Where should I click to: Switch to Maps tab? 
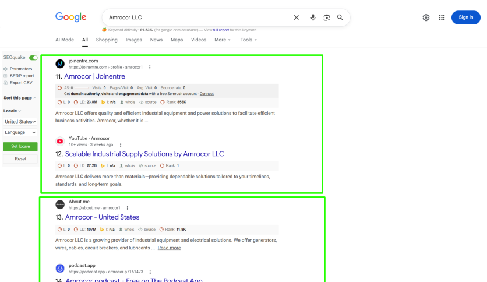pyautogui.click(x=177, y=40)
